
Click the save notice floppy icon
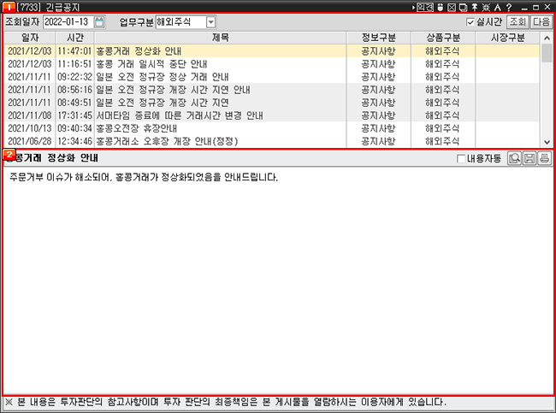click(529, 158)
